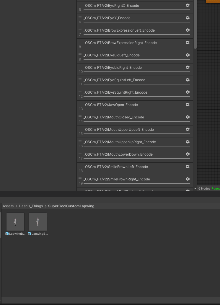
Task: Navigate to Hash's_Things breadcrumb folder
Action: [31, 206]
